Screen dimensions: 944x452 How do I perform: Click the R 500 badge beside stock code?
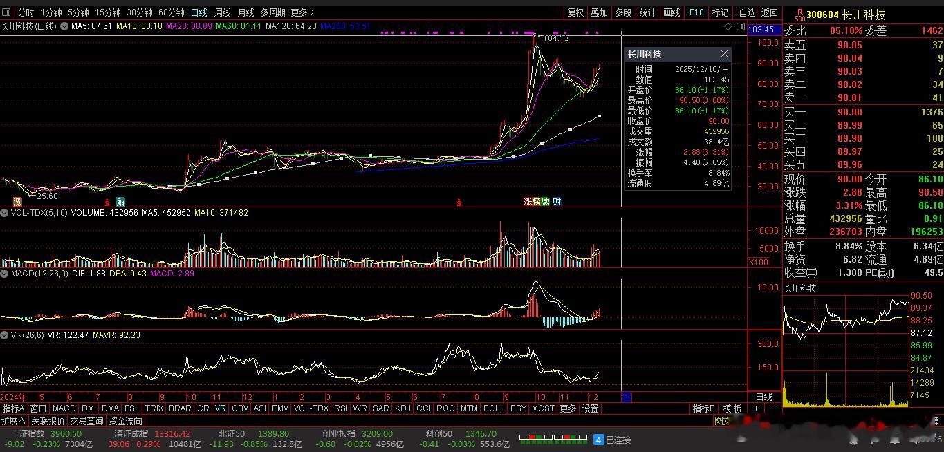pos(799,15)
